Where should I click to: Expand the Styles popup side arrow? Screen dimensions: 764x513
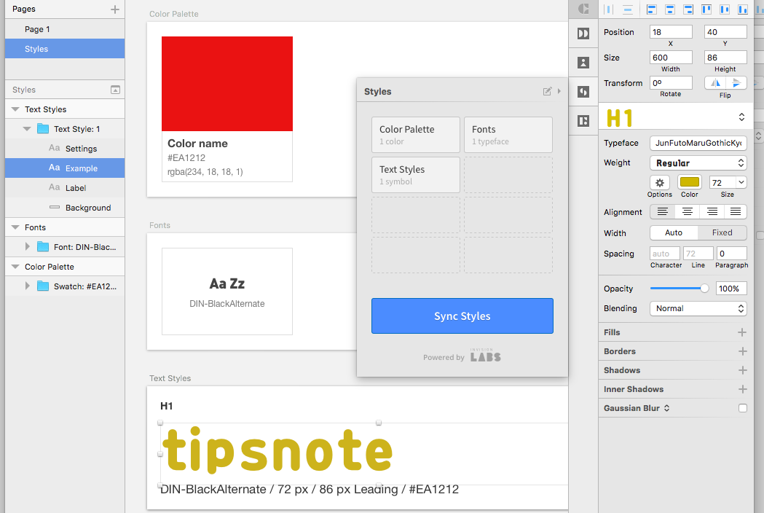click(559, 91)
